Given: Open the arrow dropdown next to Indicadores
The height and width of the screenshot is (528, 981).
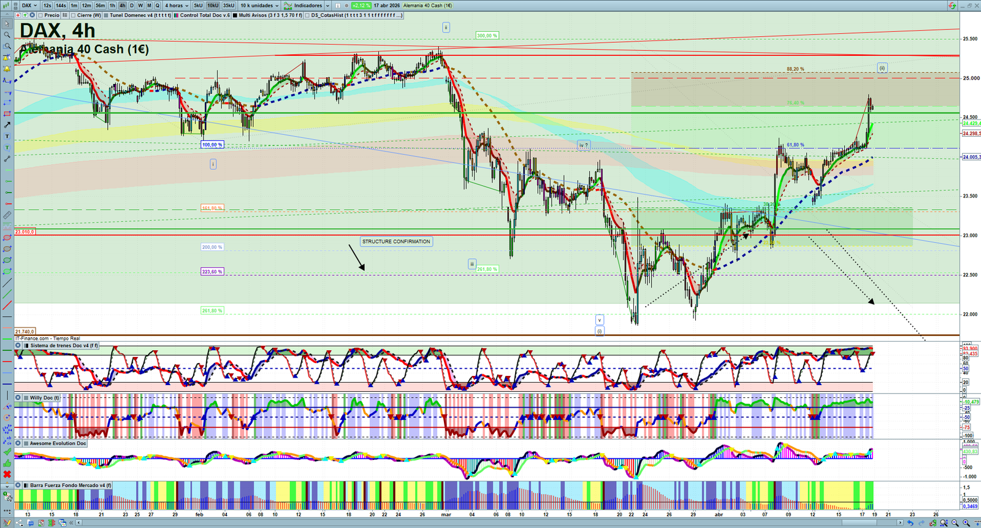Looking at the screenshot, I should coord(327,6).
